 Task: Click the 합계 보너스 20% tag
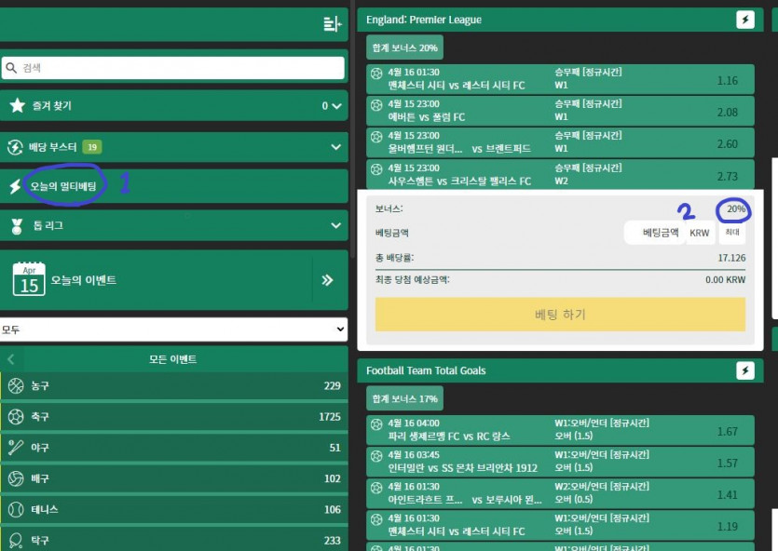click(405, 47)
